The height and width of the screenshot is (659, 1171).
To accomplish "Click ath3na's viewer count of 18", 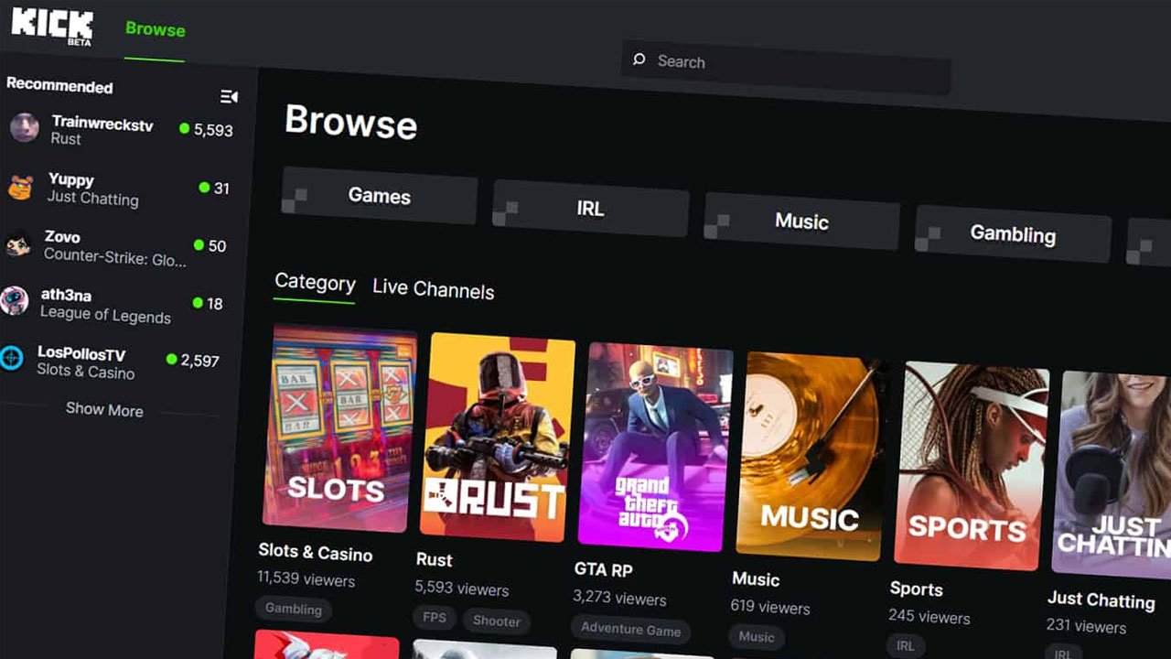I will (x=214, y=303).
